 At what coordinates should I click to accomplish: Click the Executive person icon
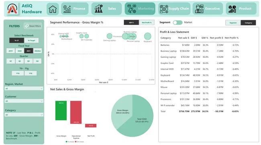[199, 9]
